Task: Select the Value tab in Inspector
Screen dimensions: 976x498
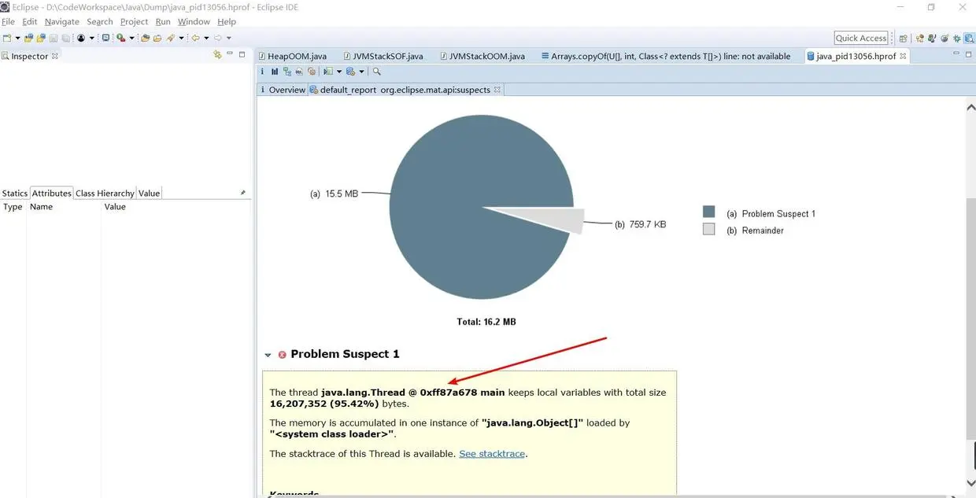Action: click(149, 193)
